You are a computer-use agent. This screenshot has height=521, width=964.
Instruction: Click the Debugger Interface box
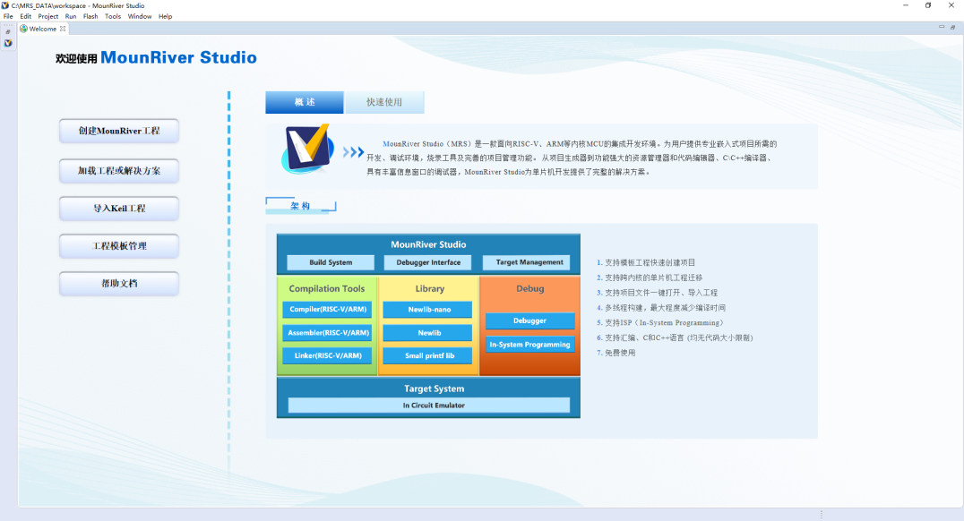(428, 262)
